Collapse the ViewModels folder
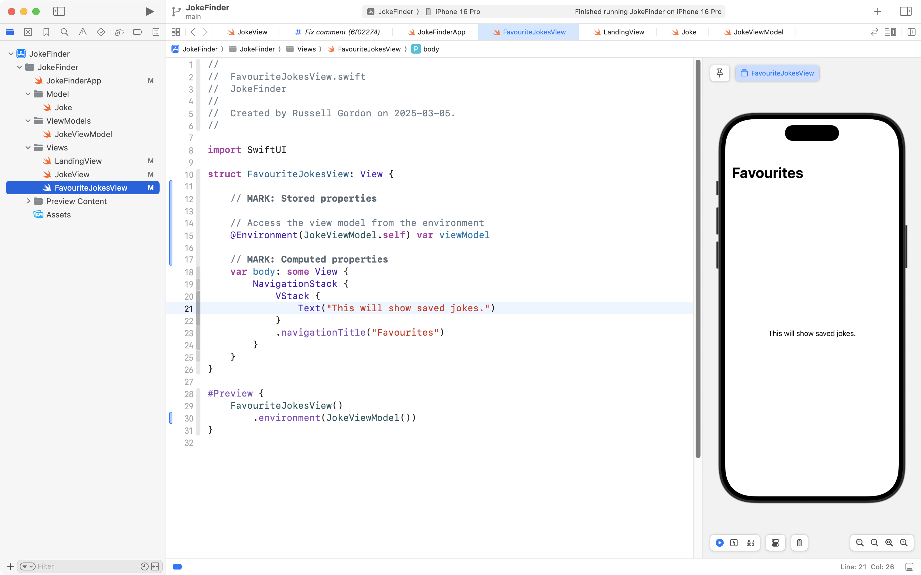The image size is (921, 575). 28,121
